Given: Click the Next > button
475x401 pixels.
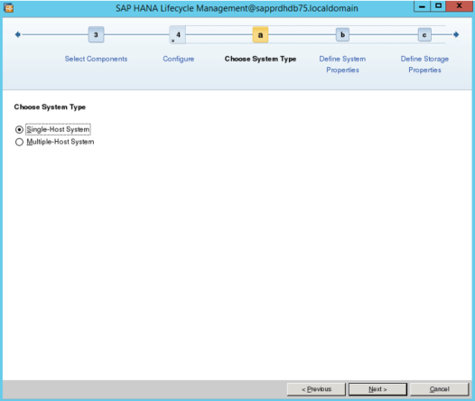Looking at the screenshot, I should (x=377, y=389).
